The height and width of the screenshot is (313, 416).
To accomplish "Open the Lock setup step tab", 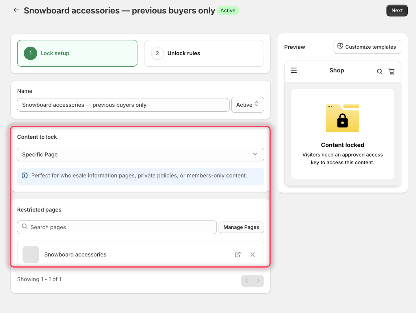I will point(77,53).
